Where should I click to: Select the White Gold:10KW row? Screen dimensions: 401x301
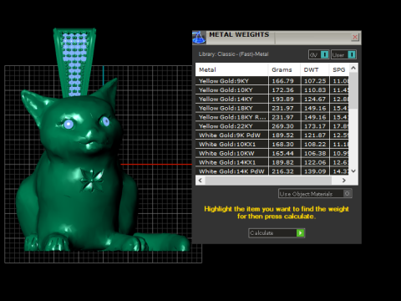point(272,153)
